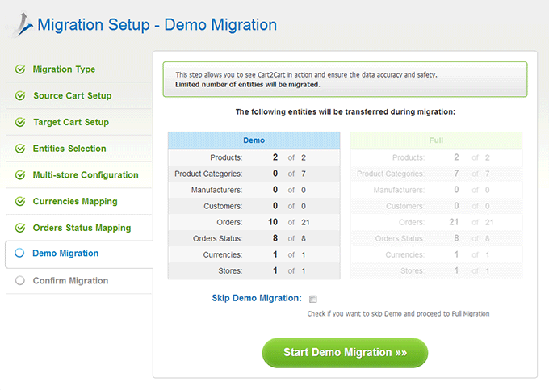Click the Demo table header
Image resolution: width=549 pixels, height=390 pixels.
[254, 140]
